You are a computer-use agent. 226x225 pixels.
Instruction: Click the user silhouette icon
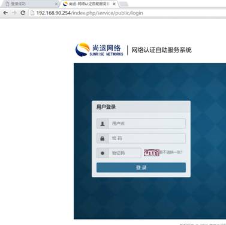pos(103,123)
